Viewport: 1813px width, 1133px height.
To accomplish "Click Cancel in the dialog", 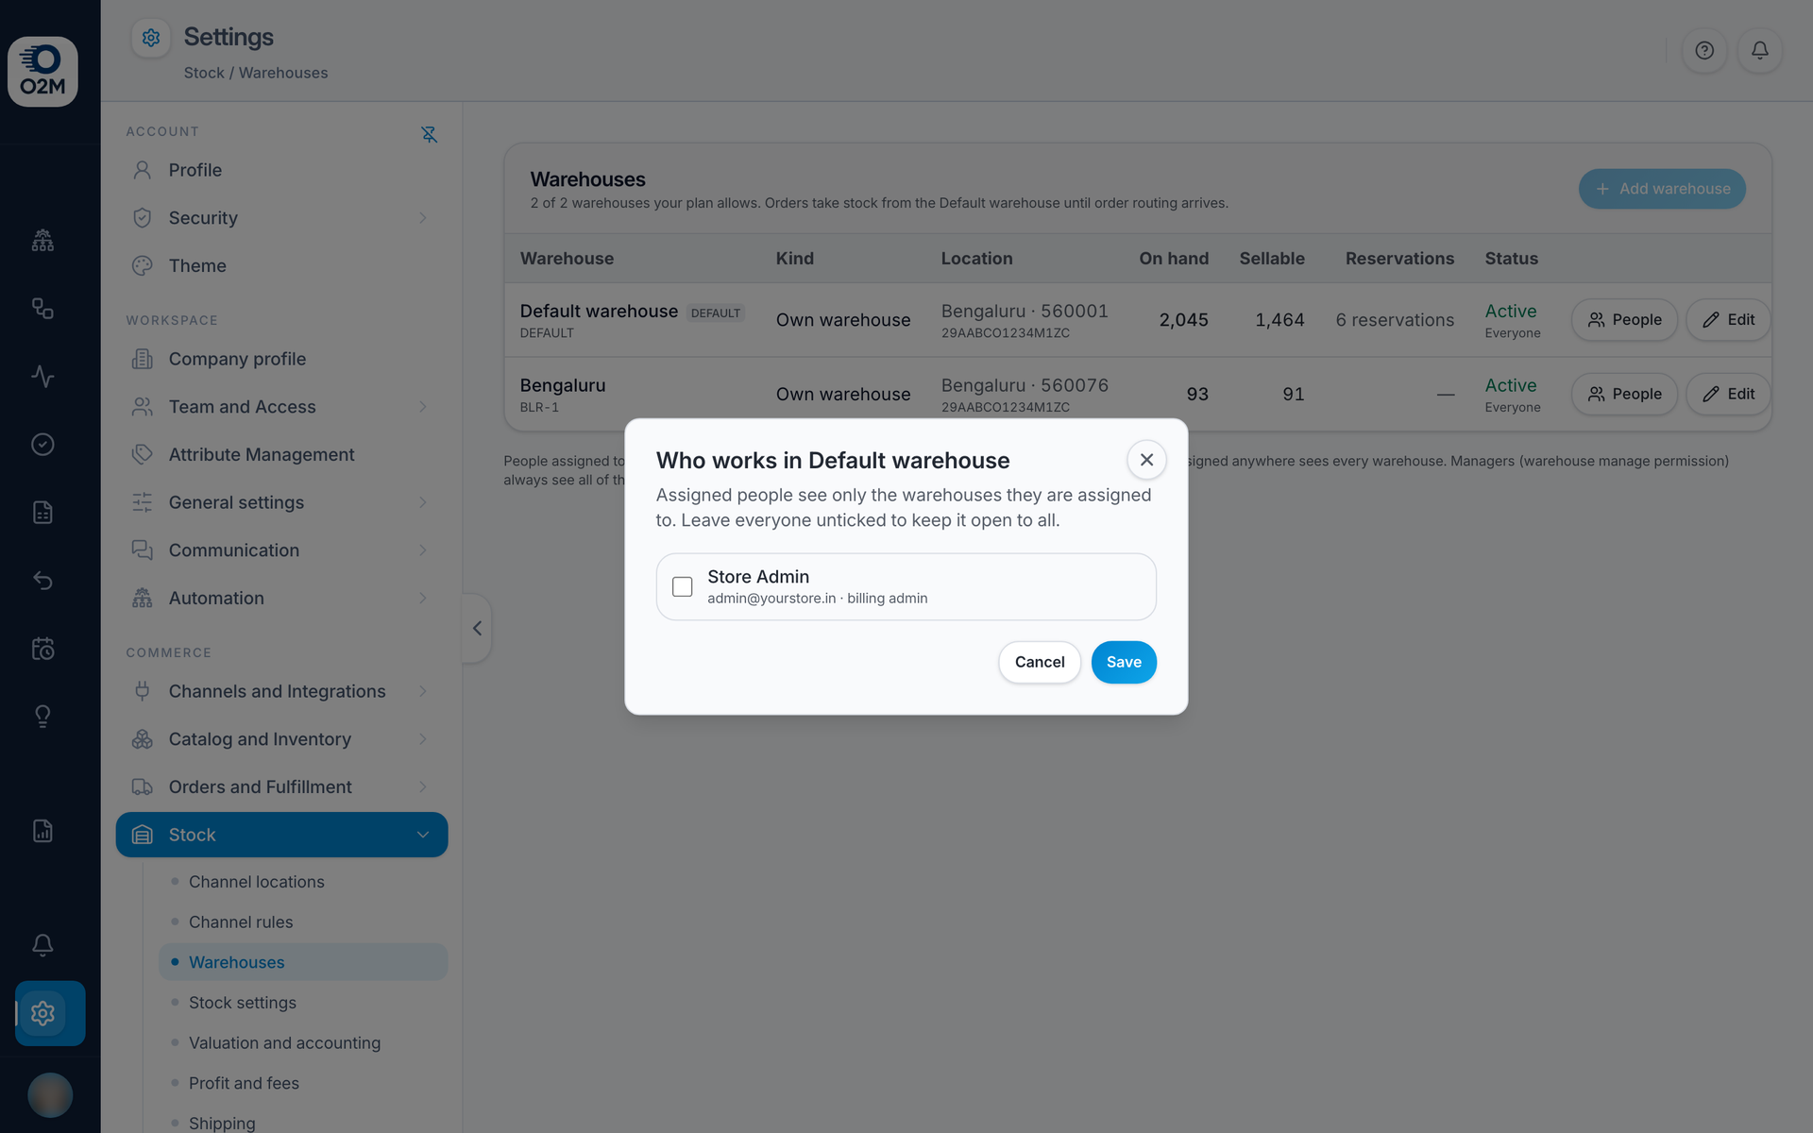I will pyautogui.click(x=1040, y=662).
